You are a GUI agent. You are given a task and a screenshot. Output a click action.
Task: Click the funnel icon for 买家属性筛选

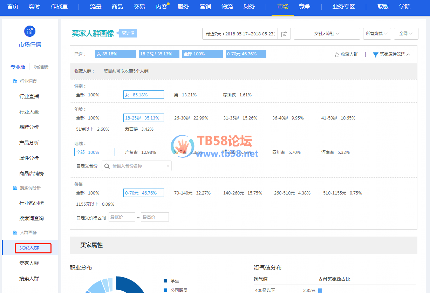point(375,54)
